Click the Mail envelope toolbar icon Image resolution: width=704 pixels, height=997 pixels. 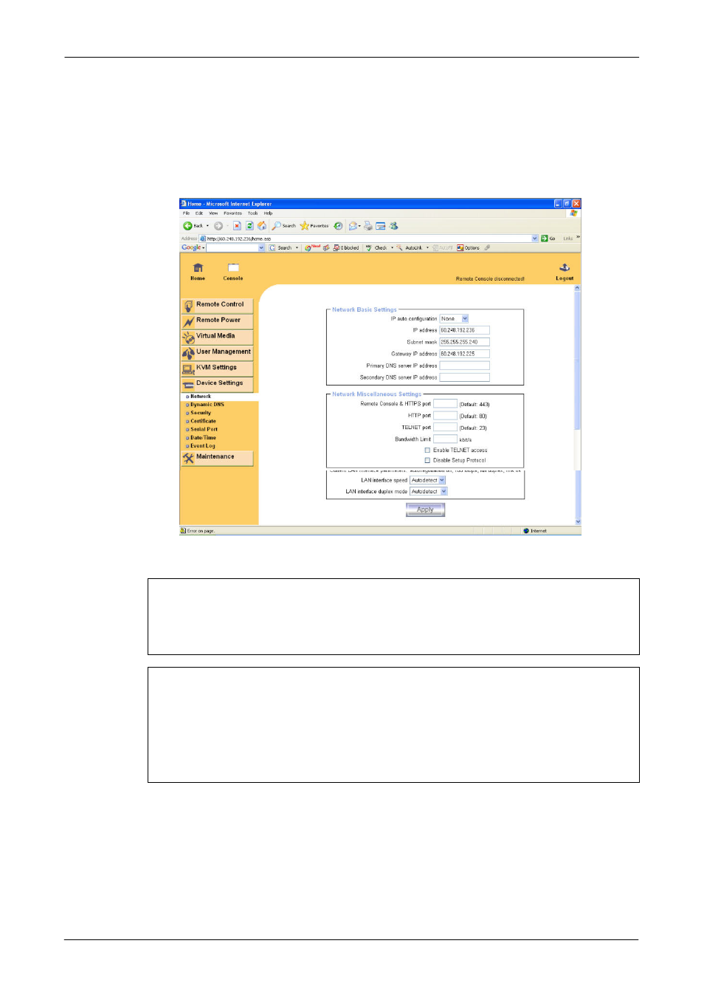(353, 226)
